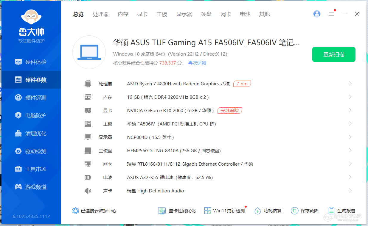The width and height of the screenshot is (368, 226).
Task: Click the user account avatar icon
Action: click(x=317, y=14)
